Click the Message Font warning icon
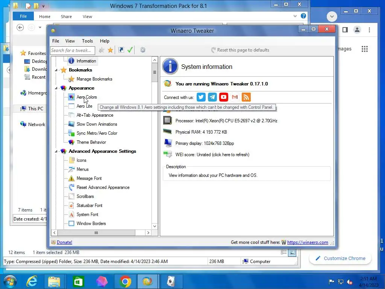Image resolution: width=385 pixels, height=289 pixels. [x=71, y=178]
